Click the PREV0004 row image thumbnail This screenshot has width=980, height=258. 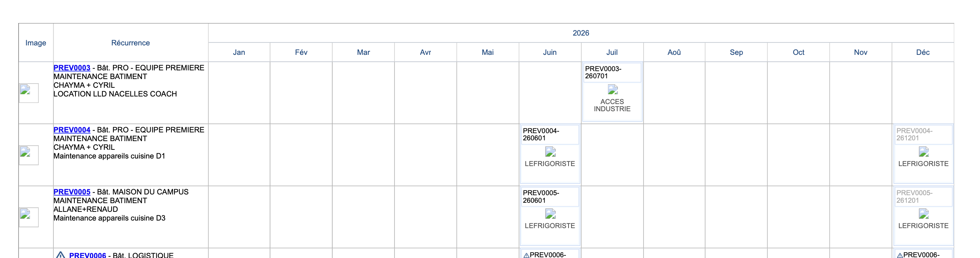tap(29, 155)
